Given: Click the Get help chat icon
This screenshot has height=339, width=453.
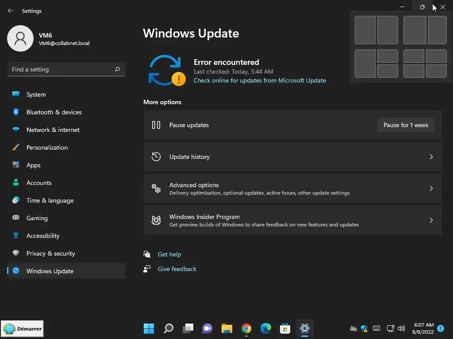Looking at the screenshot, I should coord(147,254).
